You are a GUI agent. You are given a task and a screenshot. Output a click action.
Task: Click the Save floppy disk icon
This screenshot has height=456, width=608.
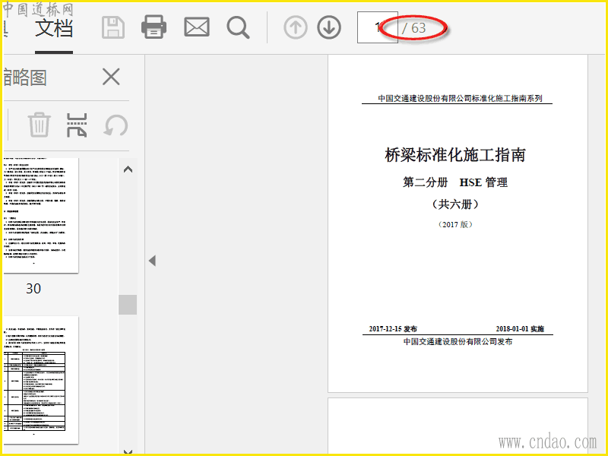point(112,28)
